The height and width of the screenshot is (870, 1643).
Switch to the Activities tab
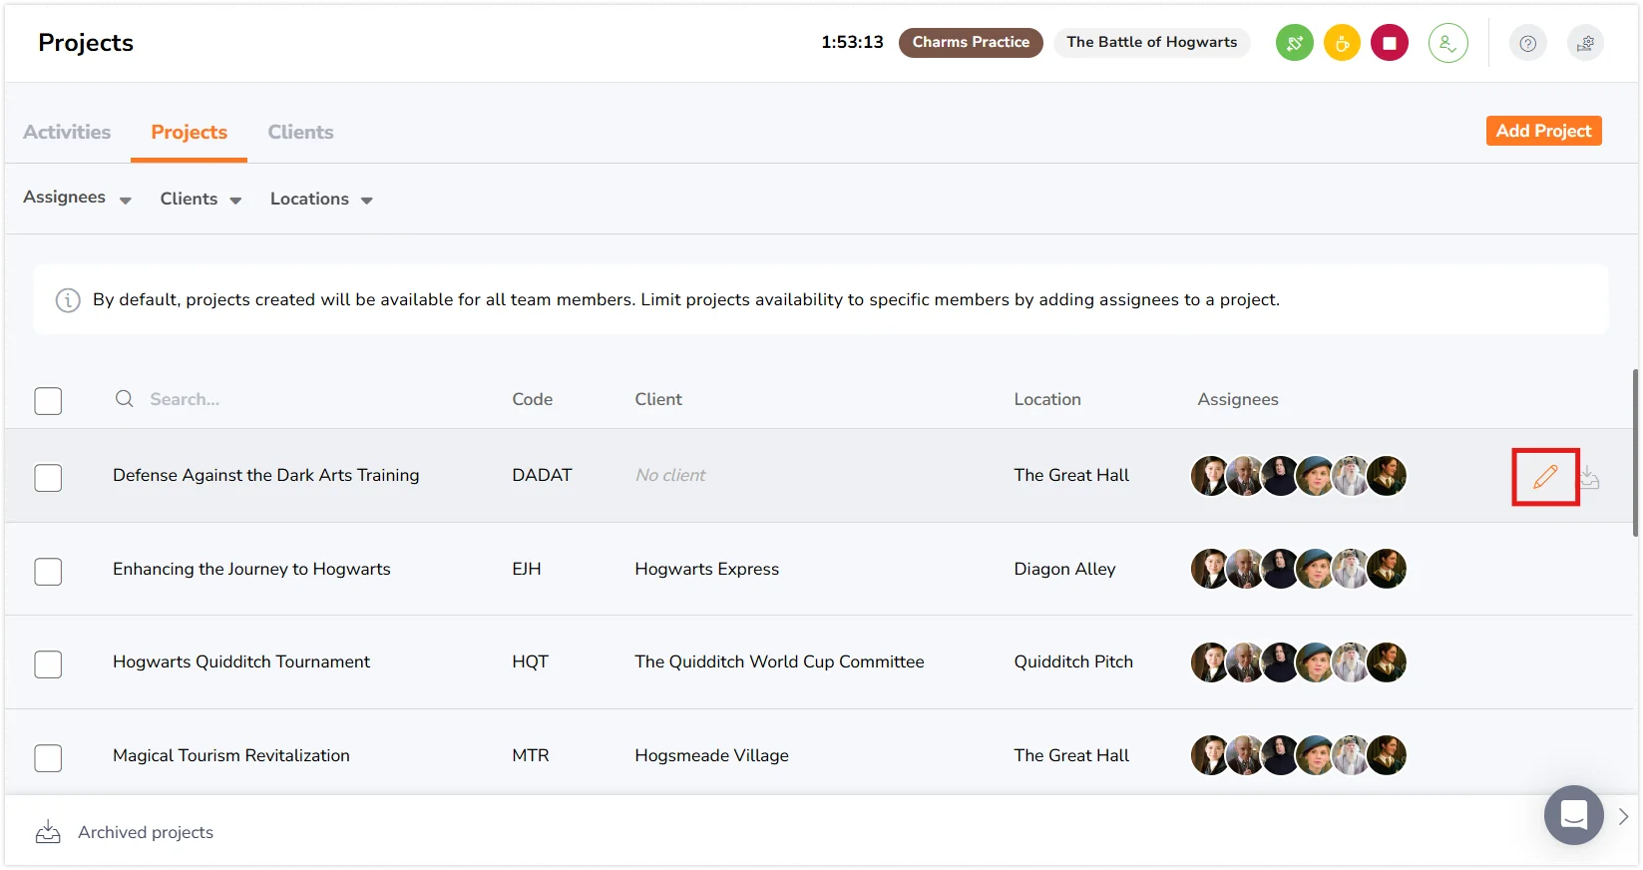pyautogui.click(x=67, y=132)
